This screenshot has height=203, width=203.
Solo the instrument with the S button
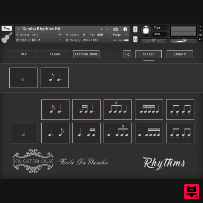(135, 29)
